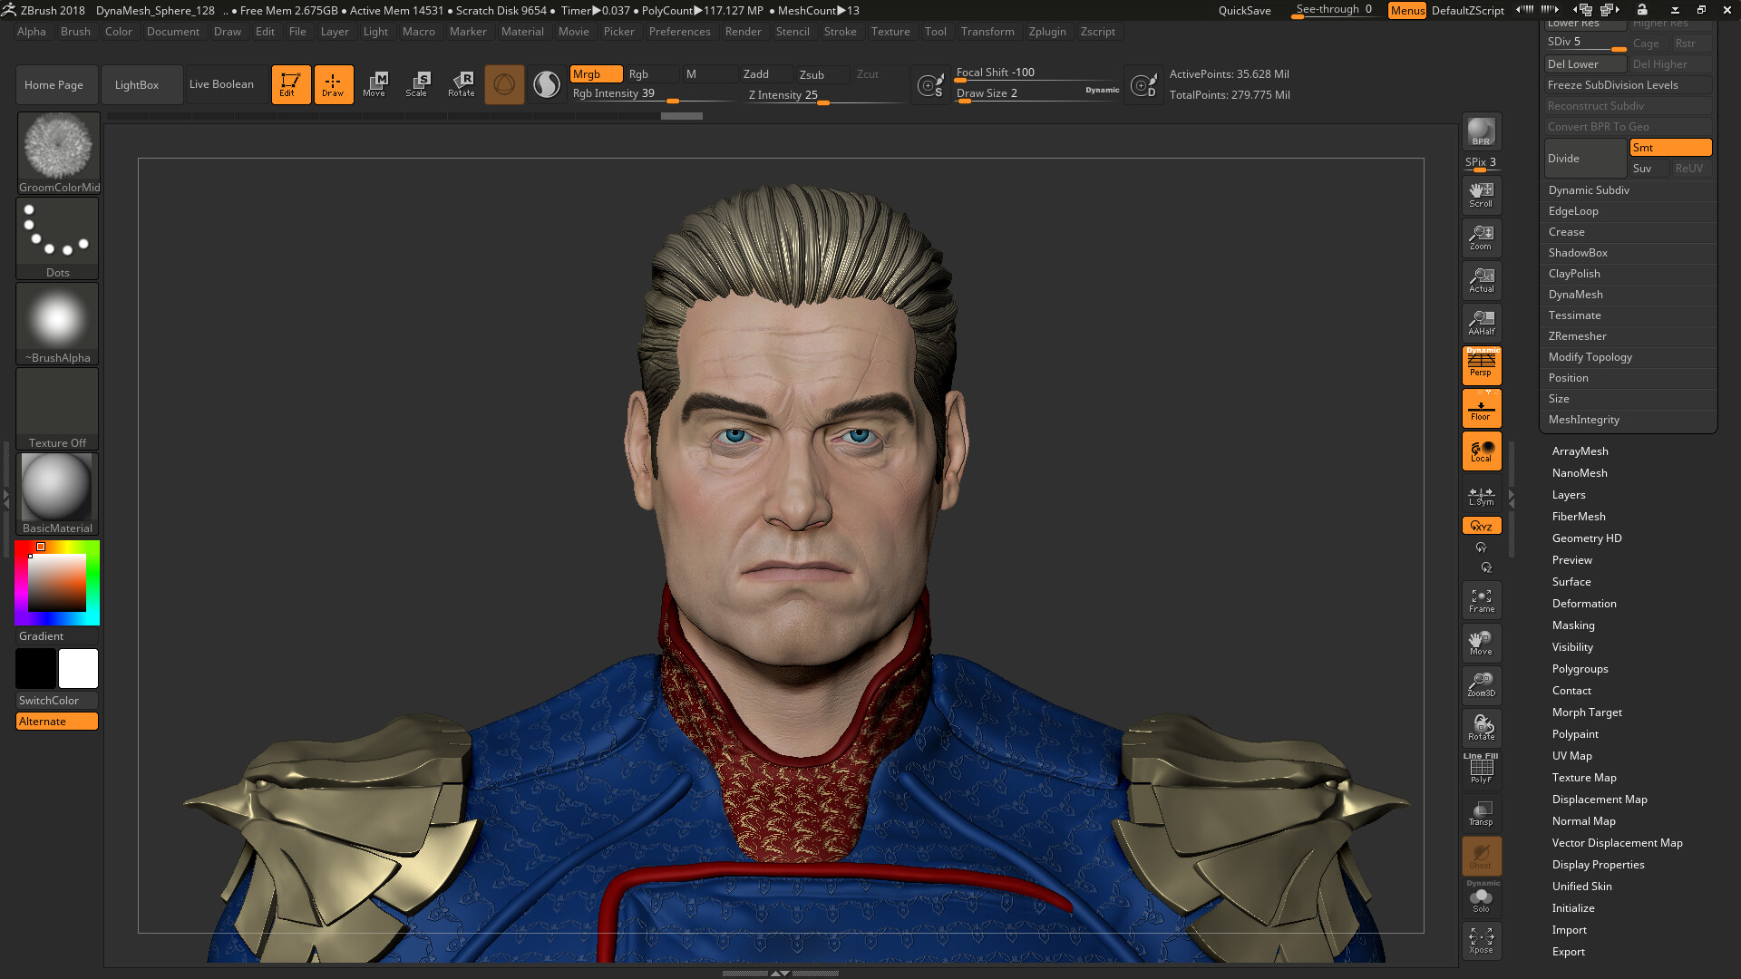Select the Scale tool in the top shelf
The image size is (1741, 979).
pyautogui.click(x=418, y=84)
